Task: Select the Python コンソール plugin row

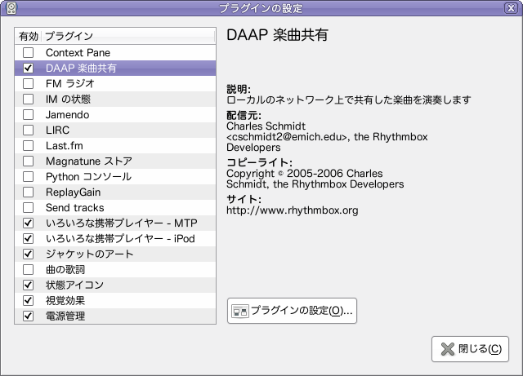Action: [115, 176]
